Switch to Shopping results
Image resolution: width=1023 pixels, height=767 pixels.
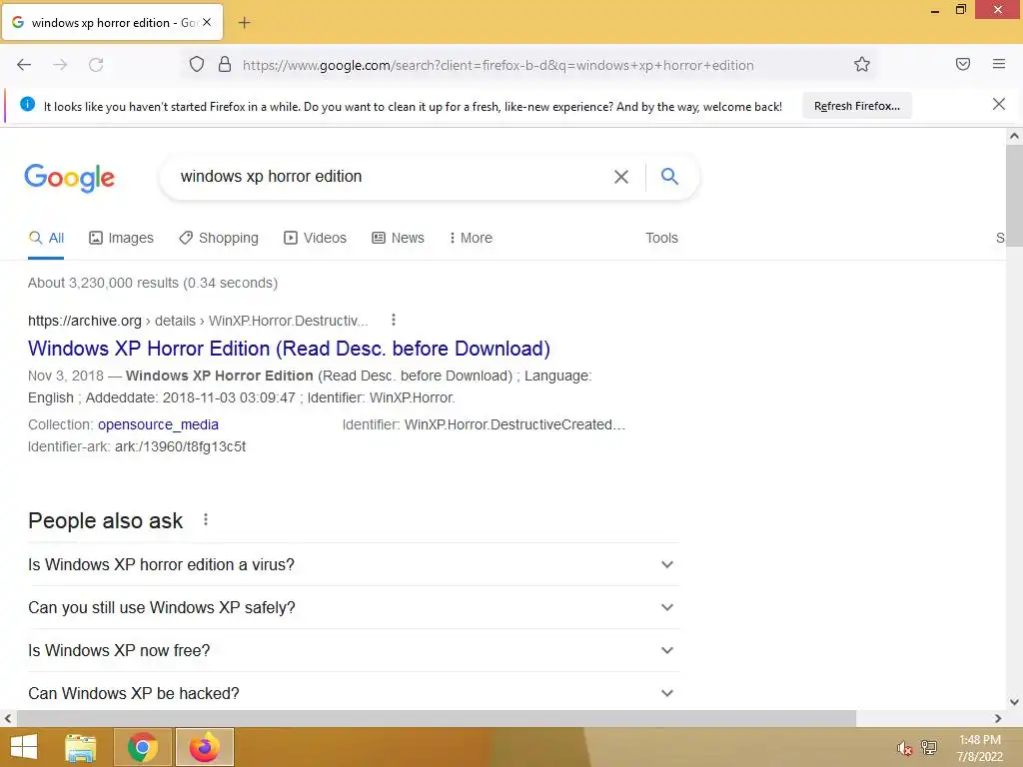click(x=219, y=238)
